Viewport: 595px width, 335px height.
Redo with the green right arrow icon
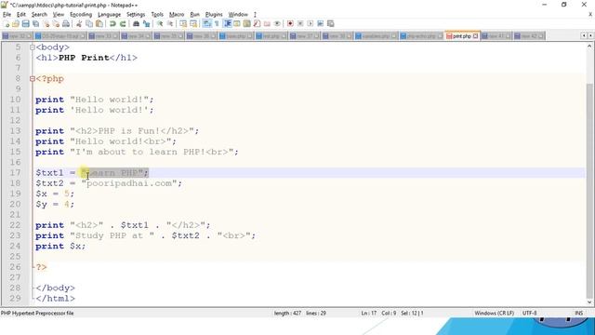(x=123, y=23)
